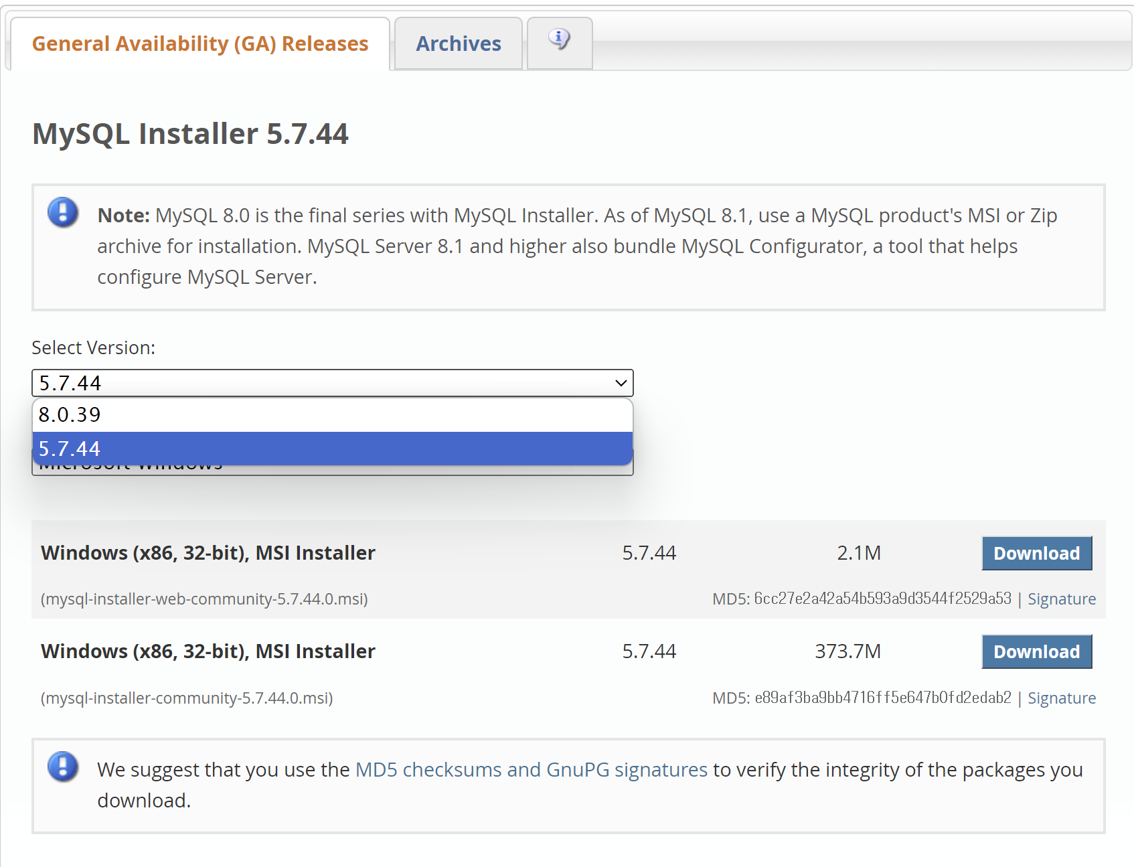Open MD5 checksums and GnuPG signatures link

[x=531, y=770]
